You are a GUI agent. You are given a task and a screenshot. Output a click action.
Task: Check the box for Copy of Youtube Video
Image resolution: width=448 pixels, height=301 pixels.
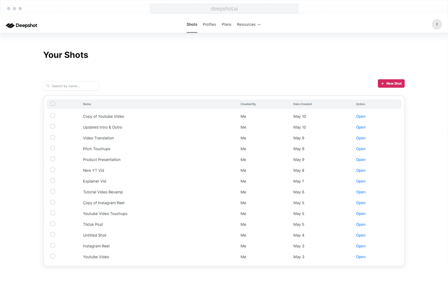pos(53,116)
